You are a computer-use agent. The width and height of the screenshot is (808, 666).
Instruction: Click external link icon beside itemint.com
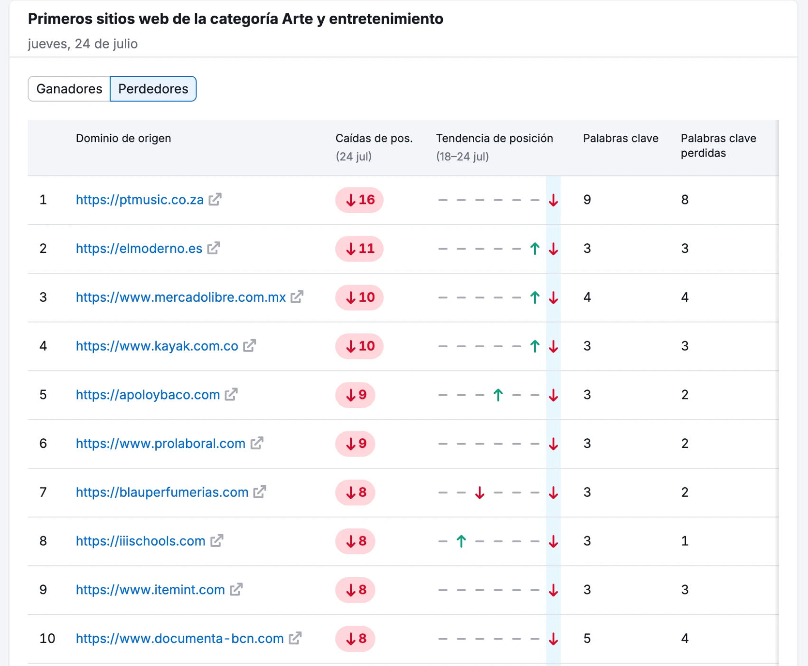236,590
